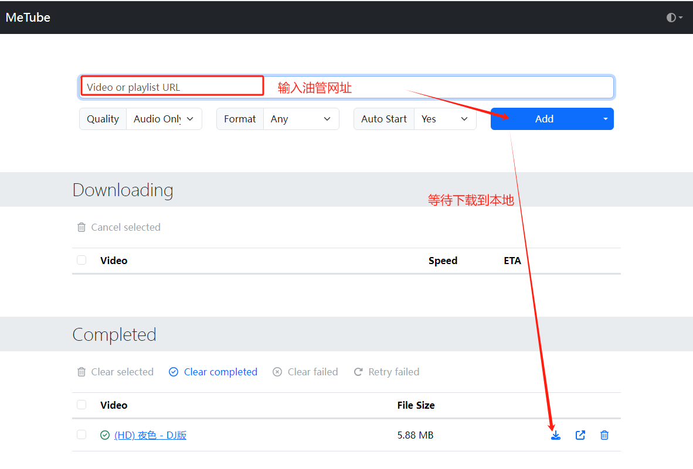Viewport: 693px width, 469px height.
Task: Expand the caret beside the Add button
Action: pyautogui.click(x=606, y=119)
